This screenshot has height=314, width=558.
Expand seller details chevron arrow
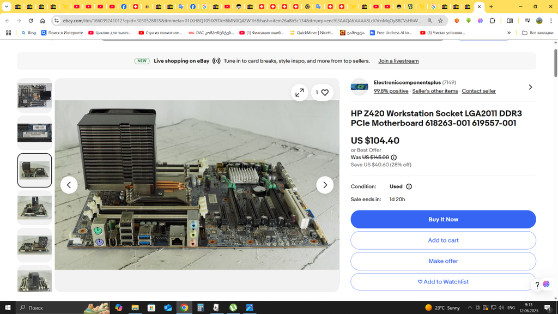[530, 87]
